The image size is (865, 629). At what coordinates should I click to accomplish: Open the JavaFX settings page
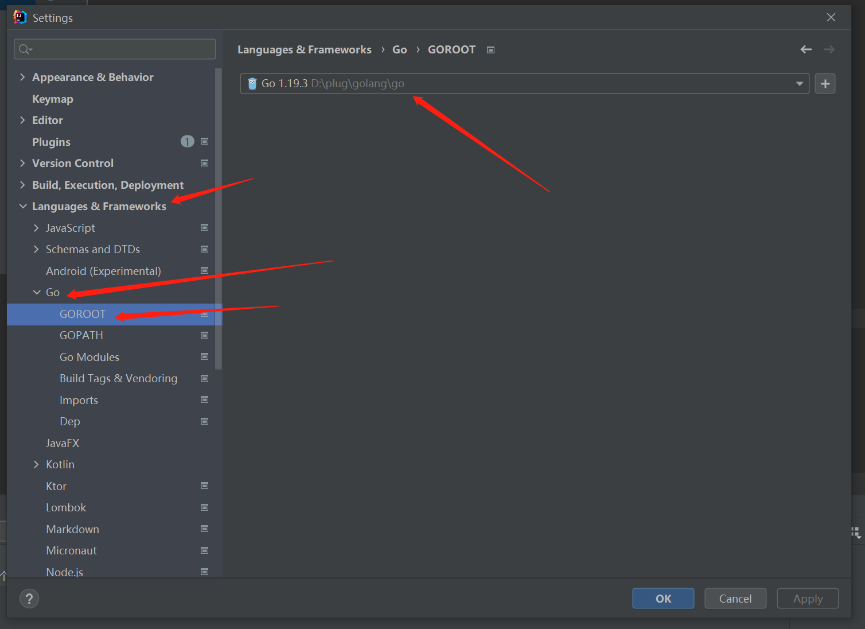point(63,443)
